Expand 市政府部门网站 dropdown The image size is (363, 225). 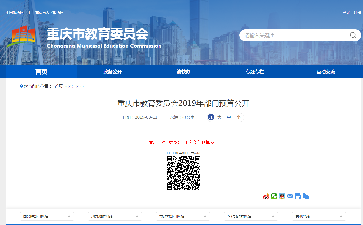pos(183,216)
